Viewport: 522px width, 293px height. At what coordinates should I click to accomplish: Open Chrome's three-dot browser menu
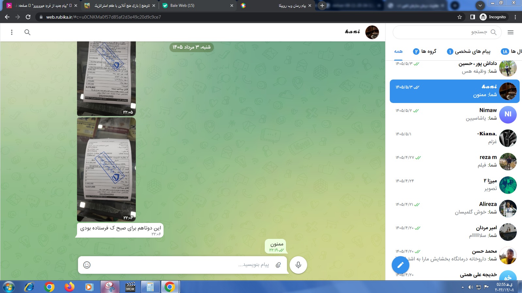[515, 17]
